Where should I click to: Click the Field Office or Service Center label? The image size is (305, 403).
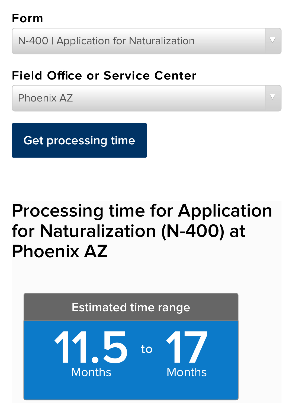tap(104, 75)
